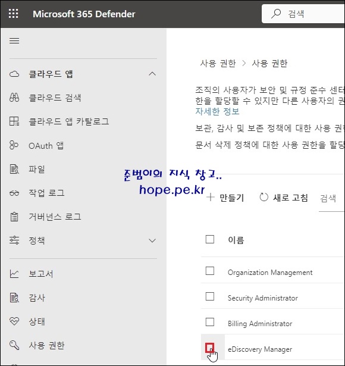This screenshot has height=366, width=345.
Task: Go to 작업 로그 in sidebar
Action: pos(46,193)
